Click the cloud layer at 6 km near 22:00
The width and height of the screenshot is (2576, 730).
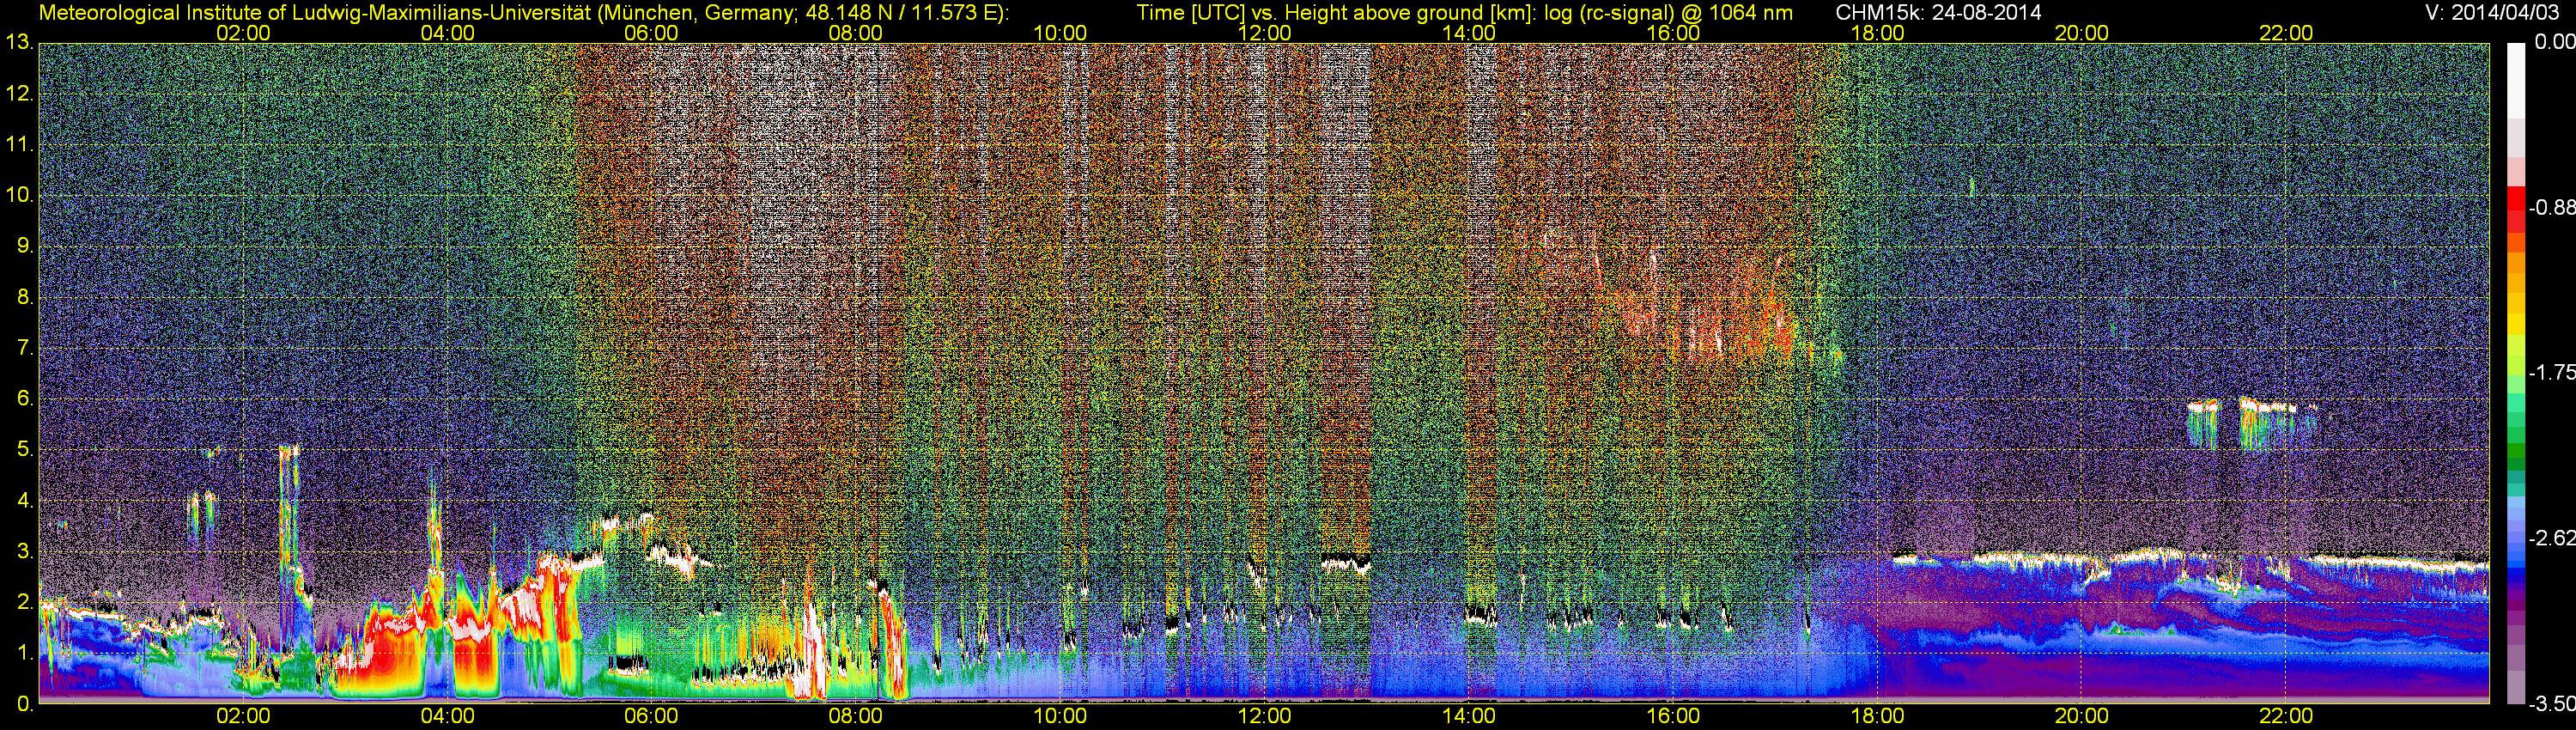(2265, 406)
